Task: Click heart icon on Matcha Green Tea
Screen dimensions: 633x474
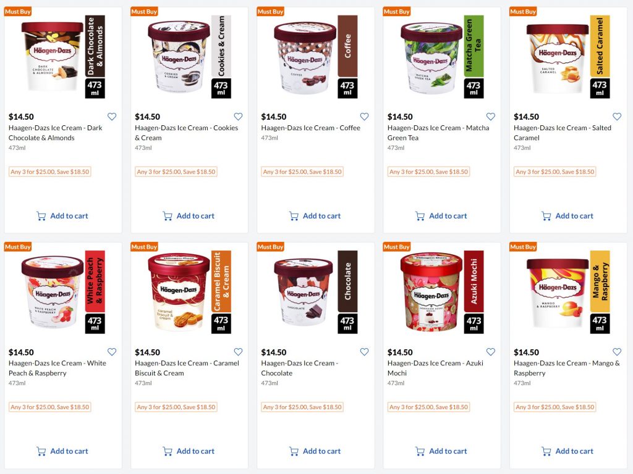Action: coord(490,117)
